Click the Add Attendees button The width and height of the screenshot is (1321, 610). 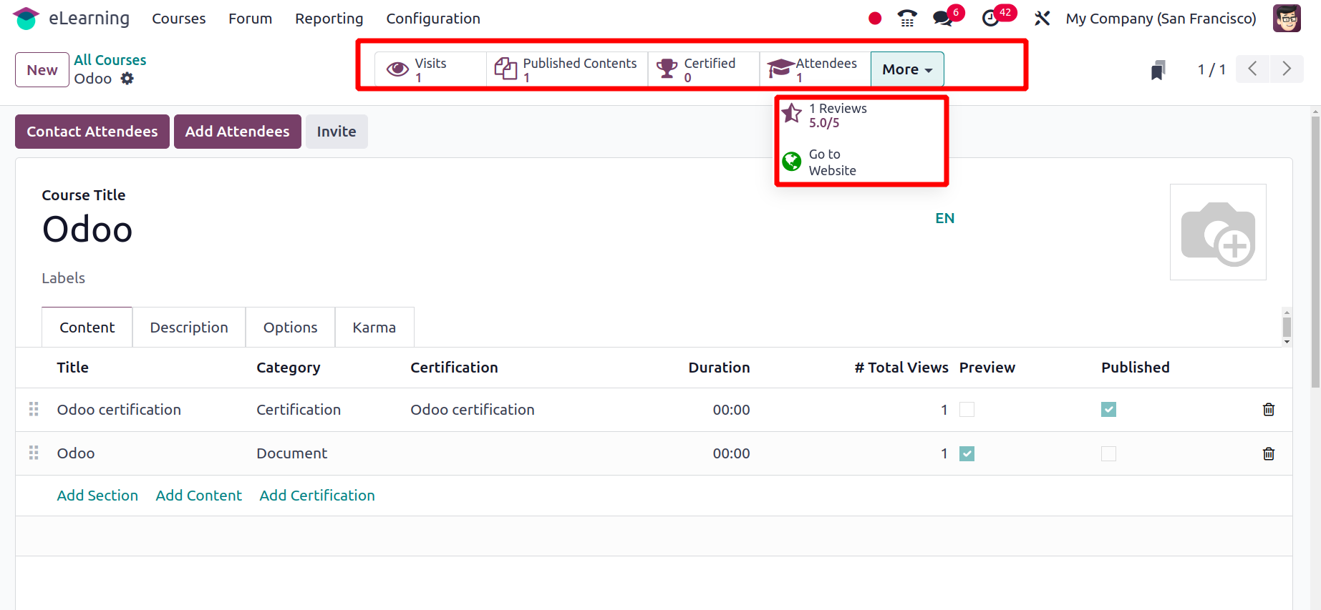click(238, 132)
